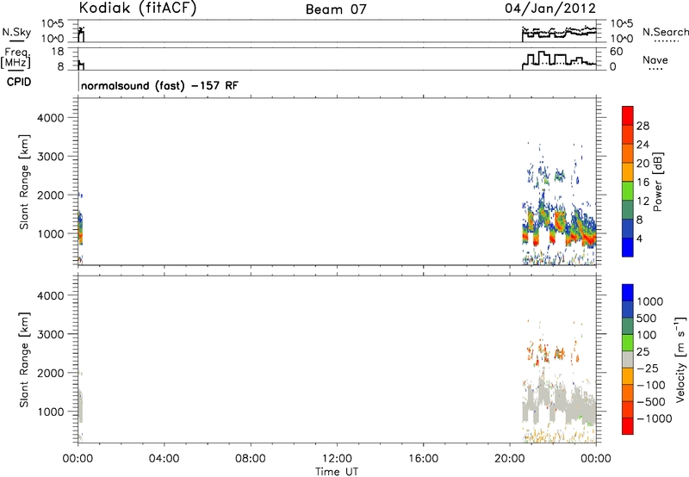Click the 500 tick on Velocity colorbar
Viewport: 689px width, 477px height.
pos(649,318)
